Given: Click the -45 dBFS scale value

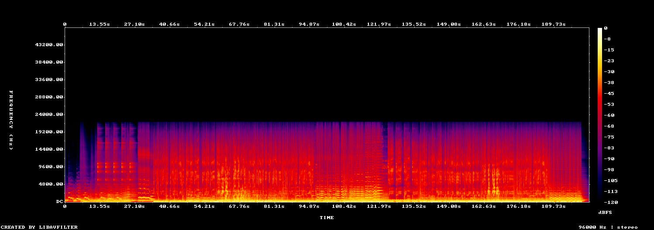Looking at the screenshot, I should [x=609, y=94].
